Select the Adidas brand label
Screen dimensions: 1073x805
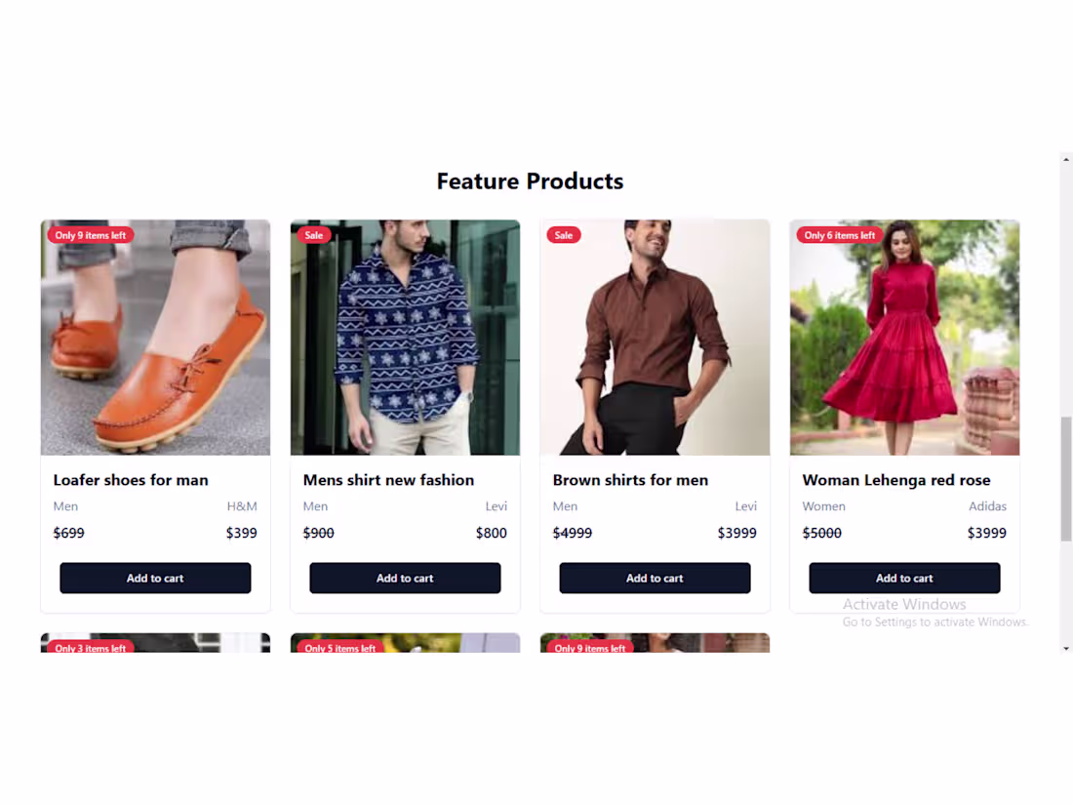987,506
